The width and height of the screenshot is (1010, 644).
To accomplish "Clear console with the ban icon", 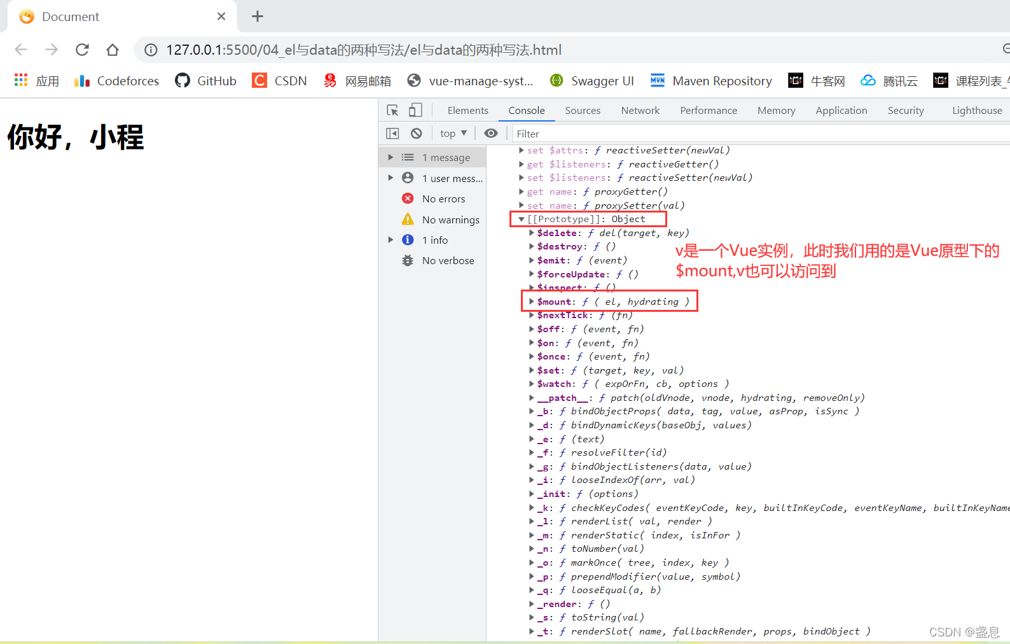I will 417,133.
